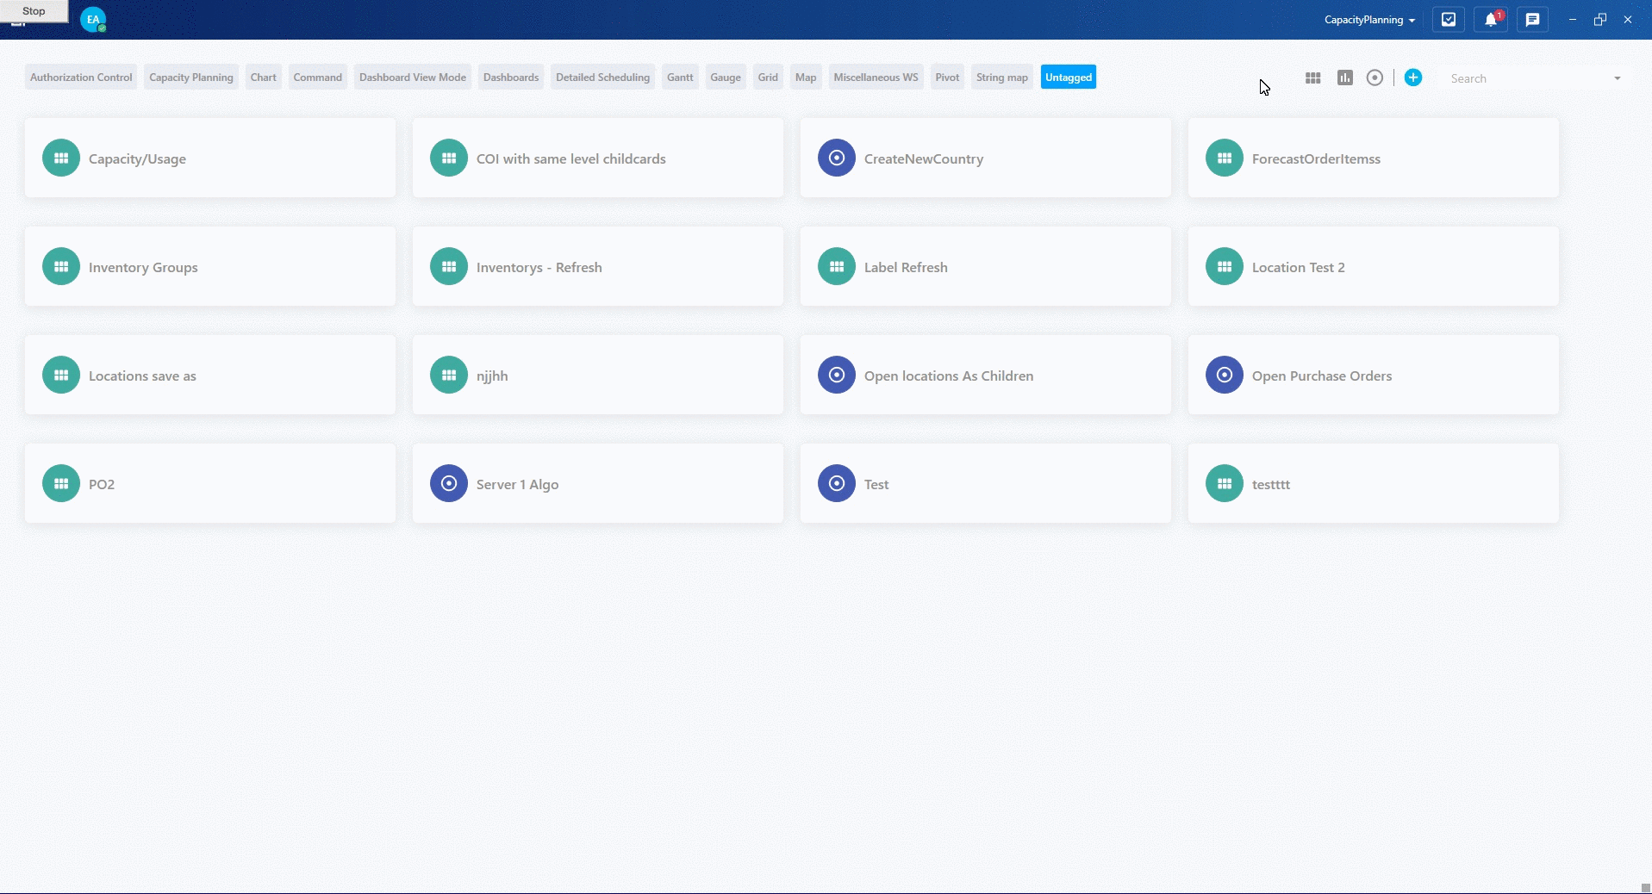Viewport: 1652px width, 894px height.
Task: Toggle the Pivot tag filter
Action: pyautogui.click(x=946, y=77)
